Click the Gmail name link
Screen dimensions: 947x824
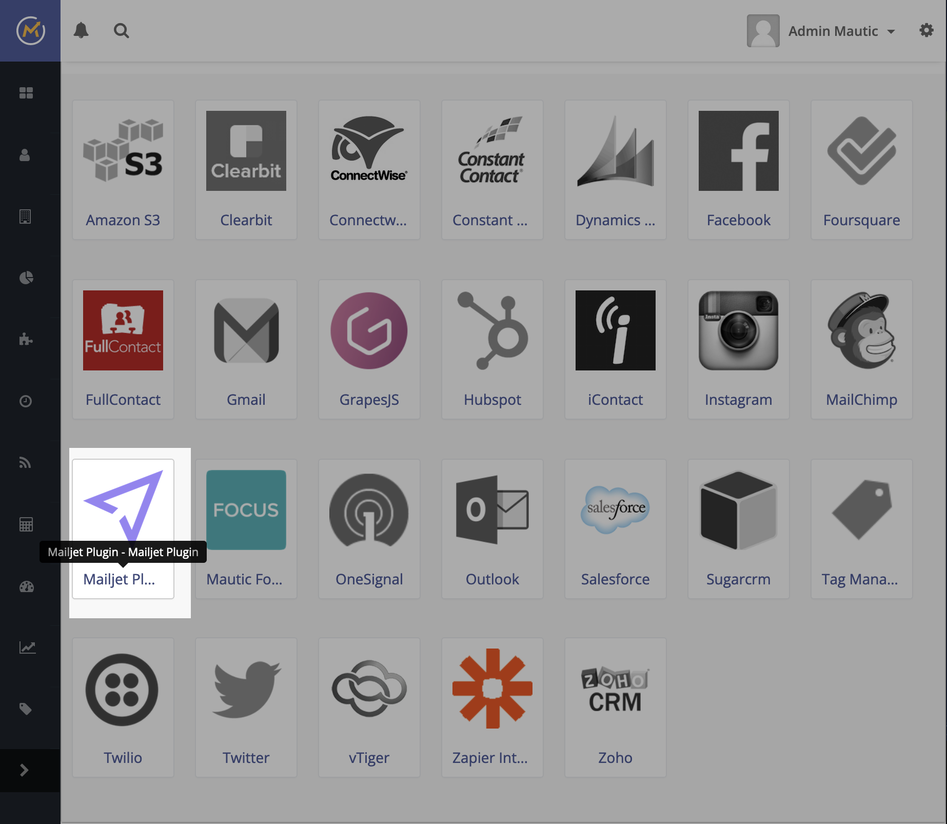pyautogui.click(x=246, y=400)
